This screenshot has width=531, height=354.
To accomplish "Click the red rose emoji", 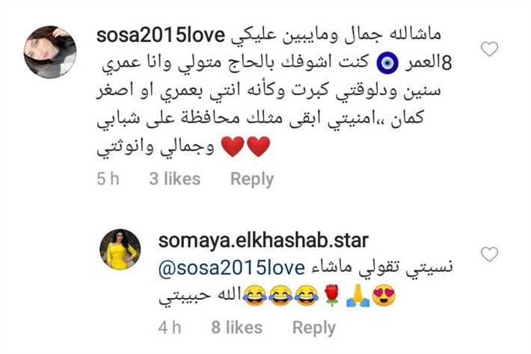I will pyautogui.click(x=331, y=296).
